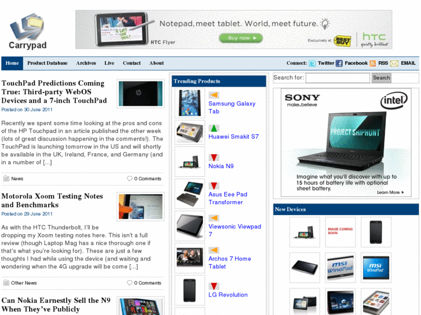Click comment bubble icon under Xoom article
The height and width of the screenshot is (315, 421).
[x=129, y=283]
